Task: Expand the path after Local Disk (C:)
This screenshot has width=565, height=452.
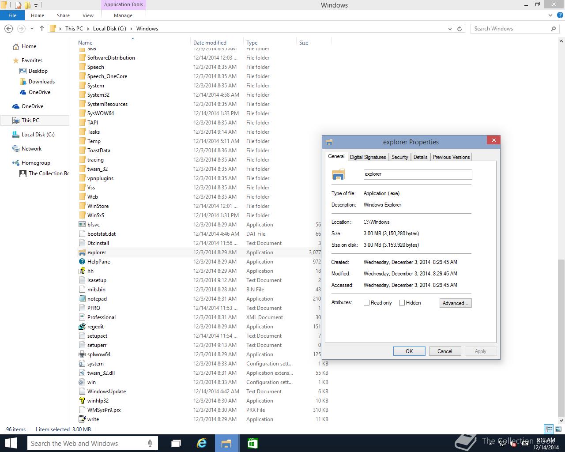Action: [131, 29]
